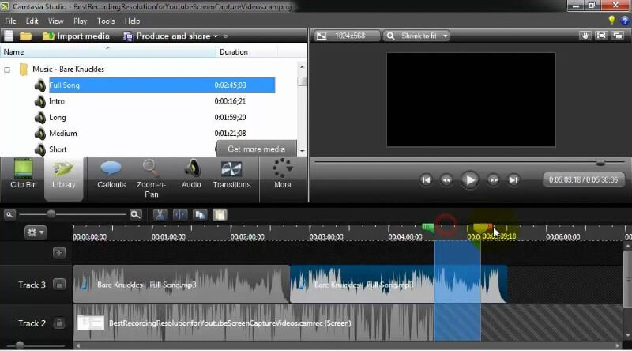Viewport: 632px width, 351px height.
Task: Click the playback time display
Action: [x=583, y=180]
